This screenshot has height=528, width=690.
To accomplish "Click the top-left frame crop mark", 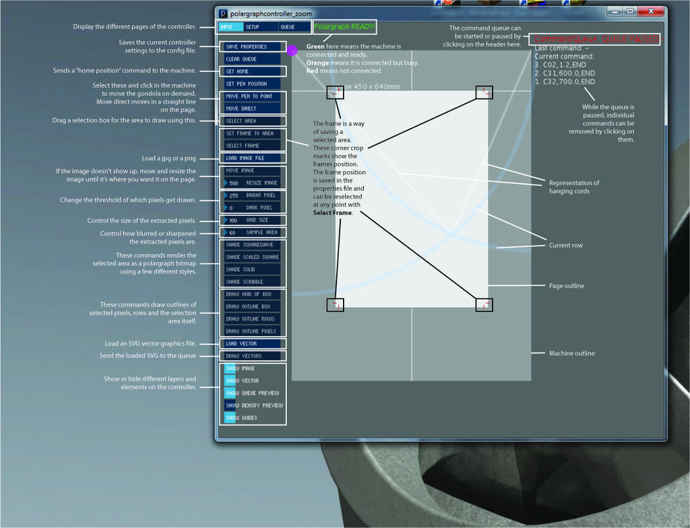I will tap(336, 92).
